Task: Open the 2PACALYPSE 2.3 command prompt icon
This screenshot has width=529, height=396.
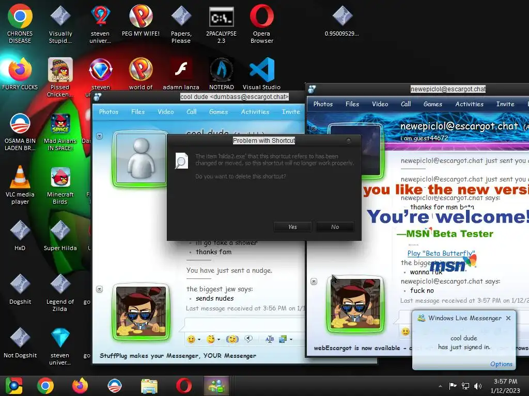Action: pos(221,24)
